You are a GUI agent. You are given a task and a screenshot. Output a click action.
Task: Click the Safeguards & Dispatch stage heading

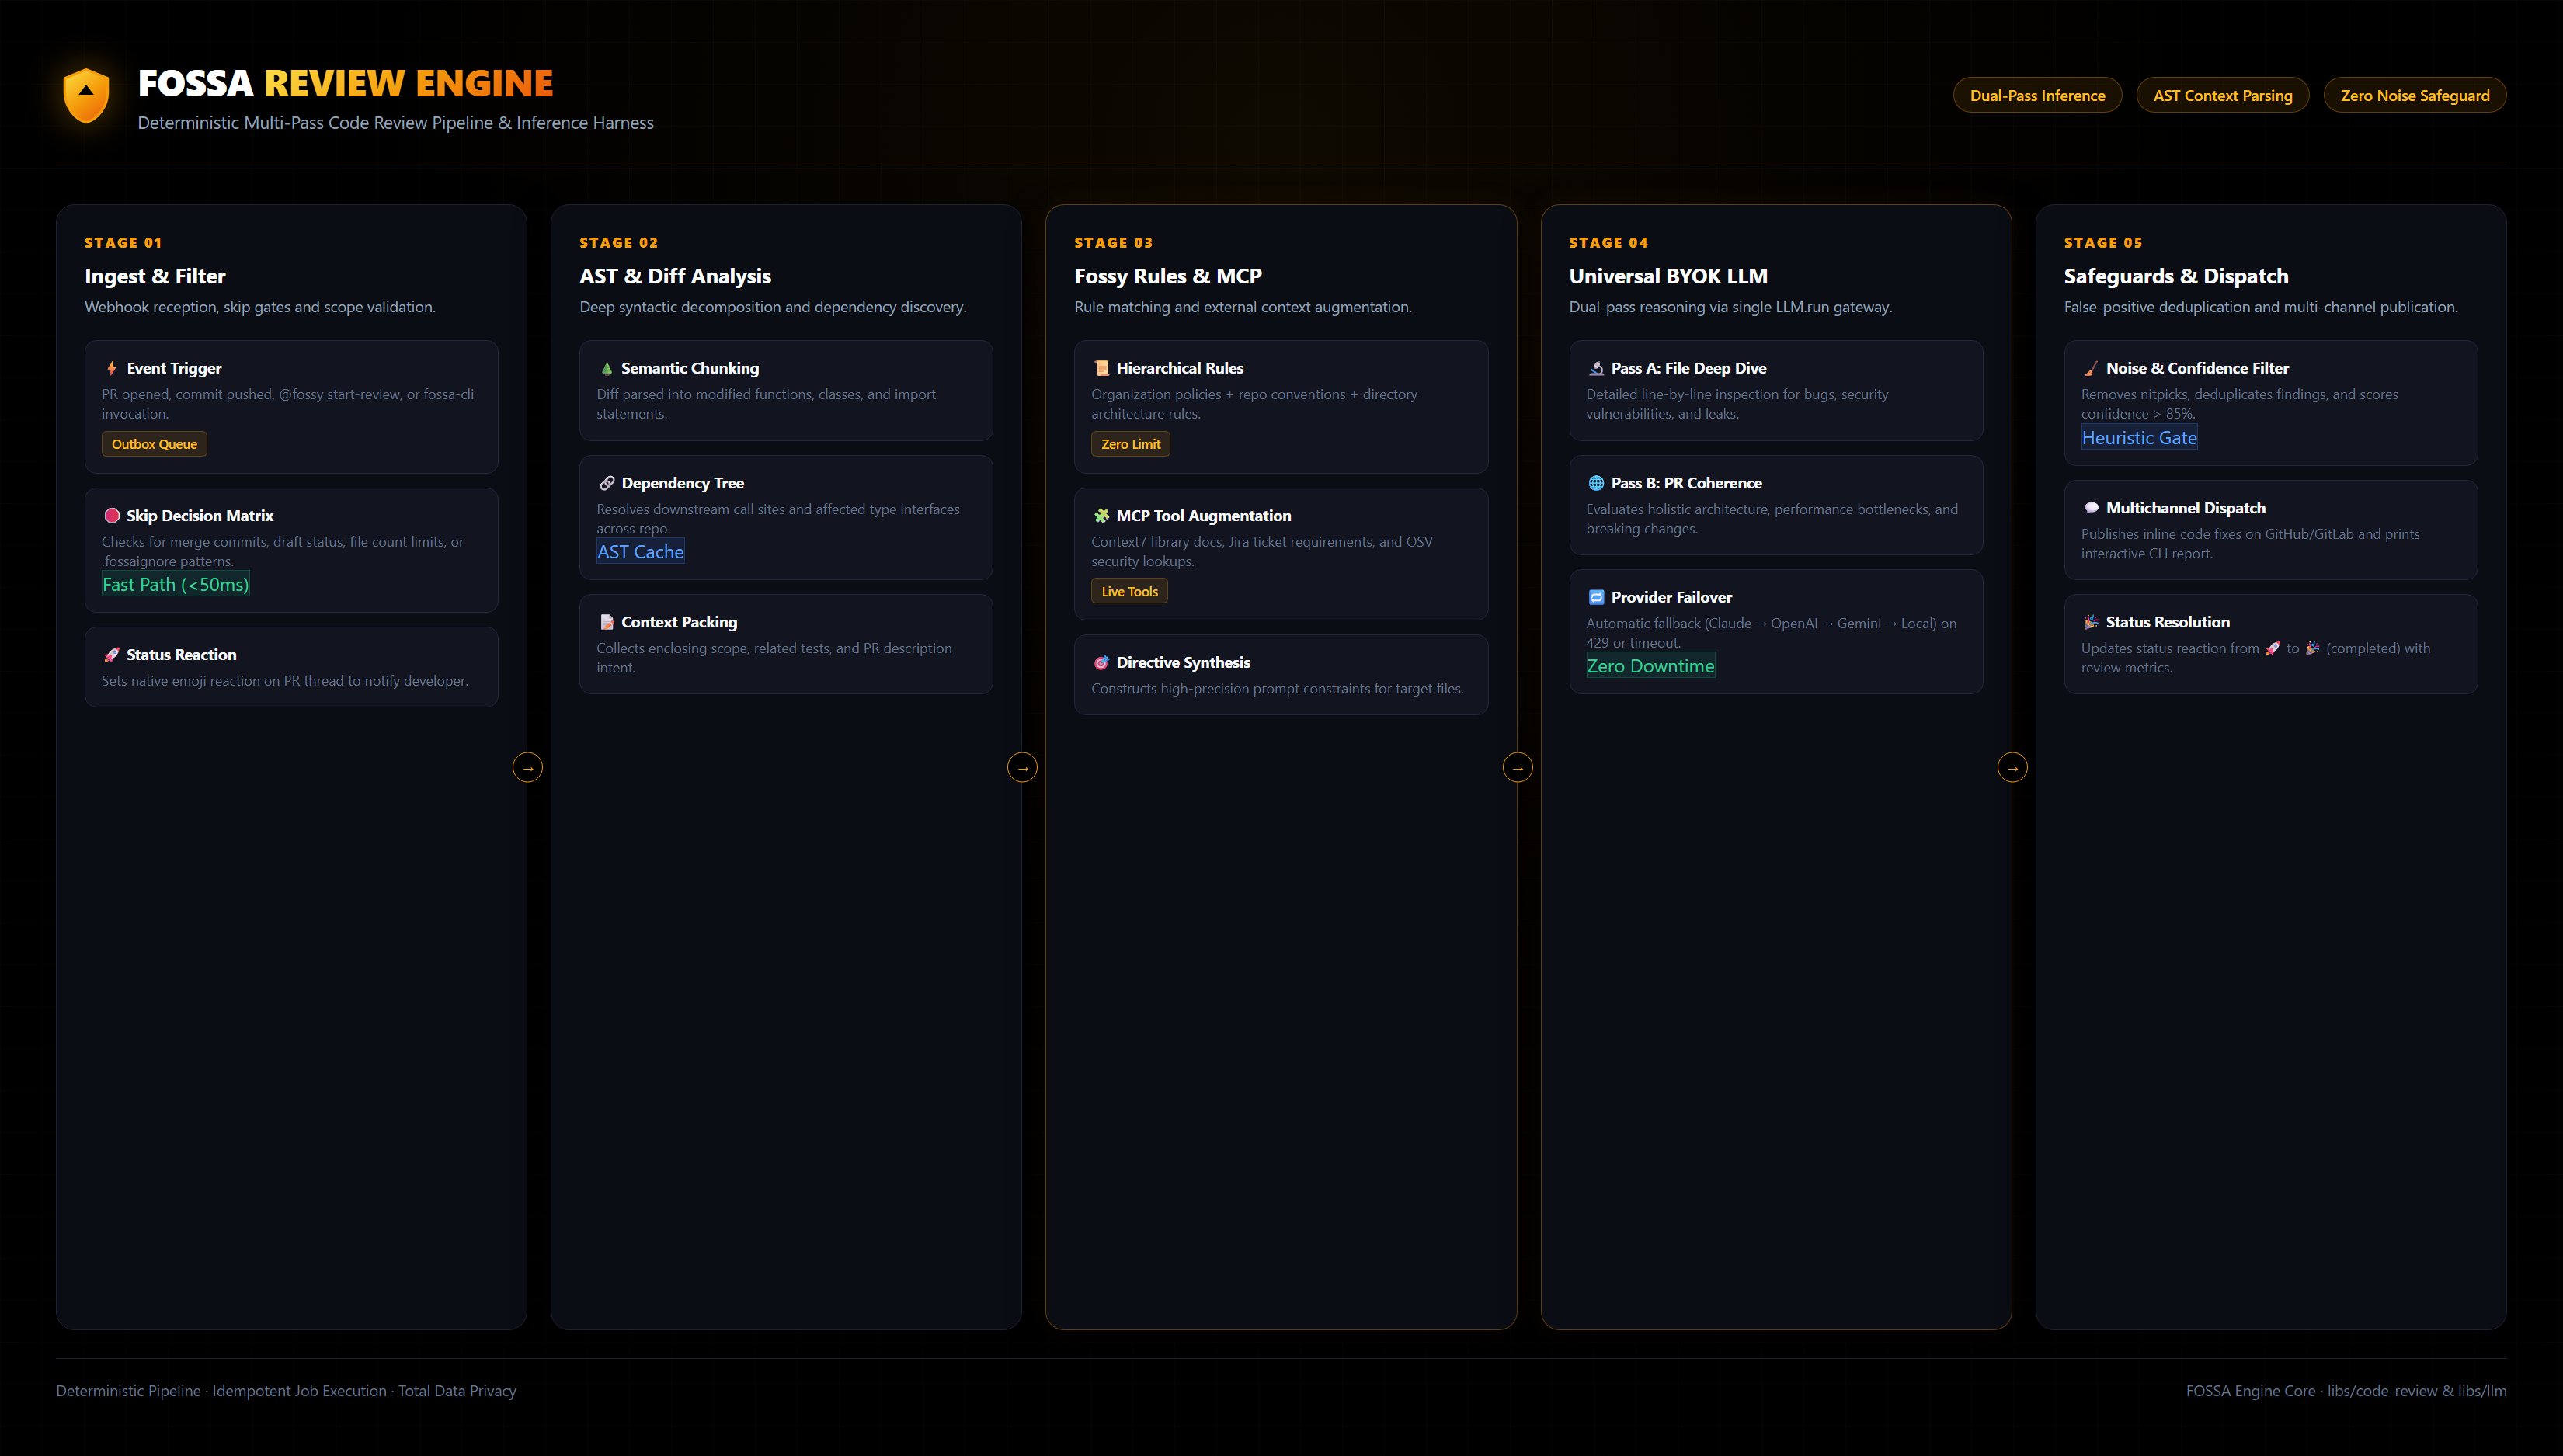(x=2176, y=276)
